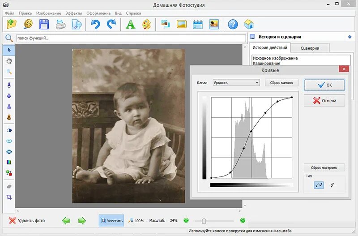This screenshot has height=236, width=358.
Task: Select the sharpen cone tool
Action: 9,107
